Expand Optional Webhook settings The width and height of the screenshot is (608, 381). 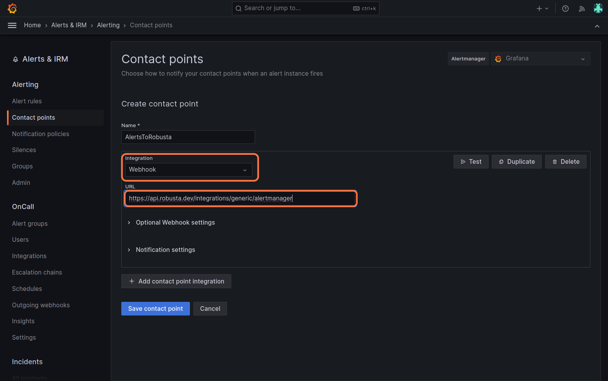tap(175, 222)
